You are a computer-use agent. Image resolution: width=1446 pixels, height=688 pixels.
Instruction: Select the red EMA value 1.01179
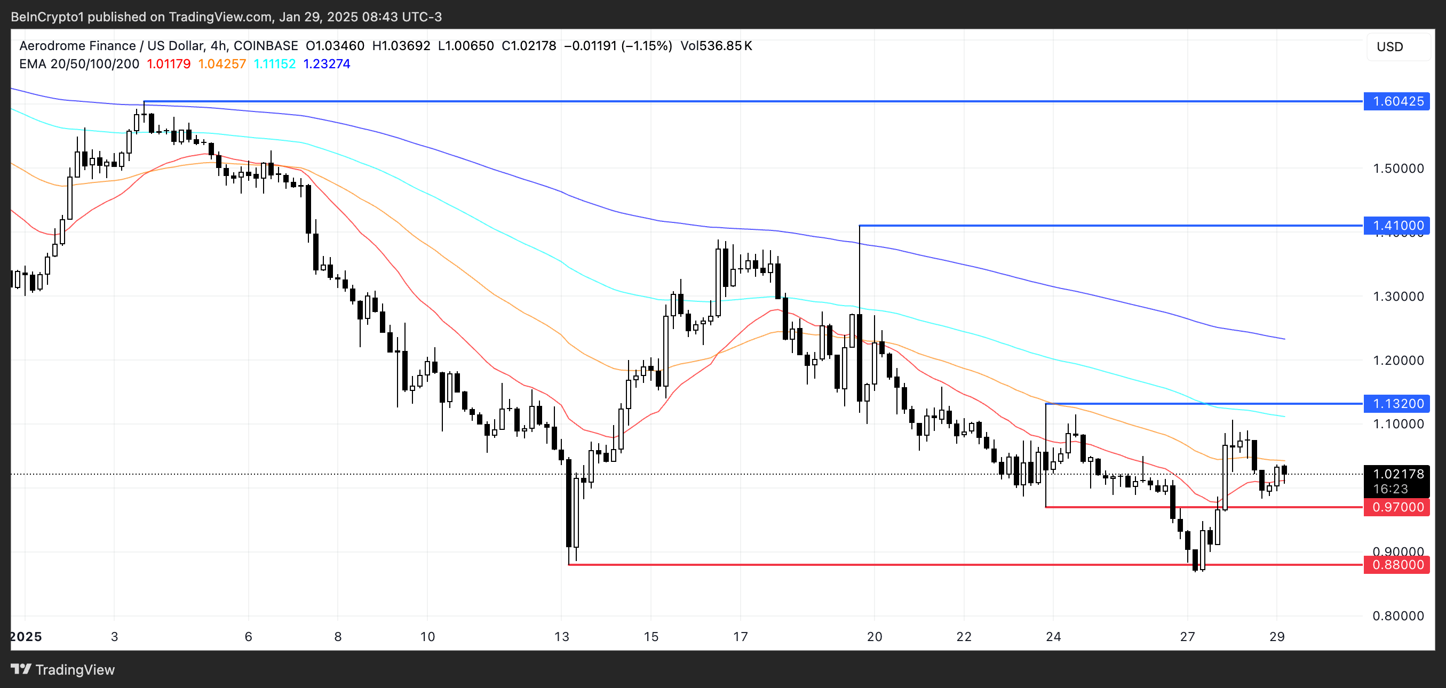pyautogui.click(x=169, y=64)
